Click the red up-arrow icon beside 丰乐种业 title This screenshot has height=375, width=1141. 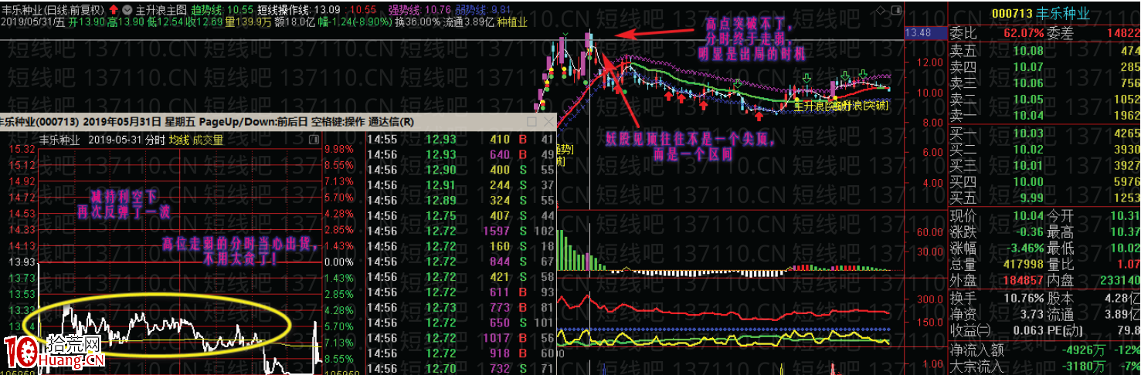[114, 10]
